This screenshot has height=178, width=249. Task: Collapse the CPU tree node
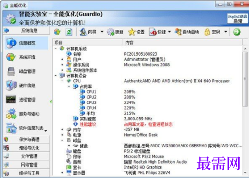click(62, 81)
